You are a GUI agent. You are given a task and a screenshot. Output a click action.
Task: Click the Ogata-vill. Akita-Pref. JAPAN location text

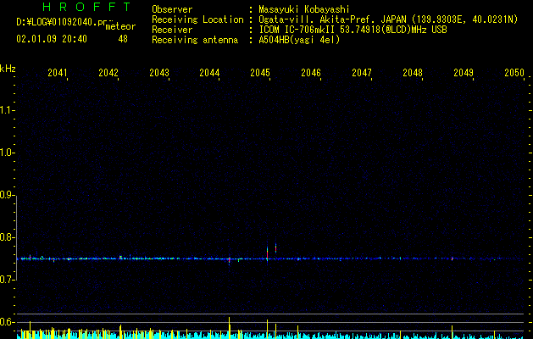coord(332,19)
